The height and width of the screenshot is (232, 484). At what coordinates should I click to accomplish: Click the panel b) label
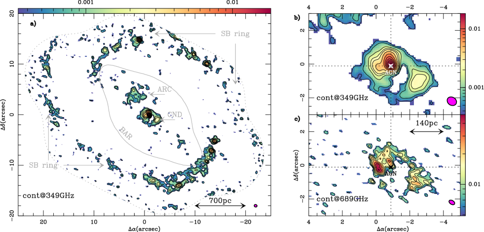click(x=297, y=18)
